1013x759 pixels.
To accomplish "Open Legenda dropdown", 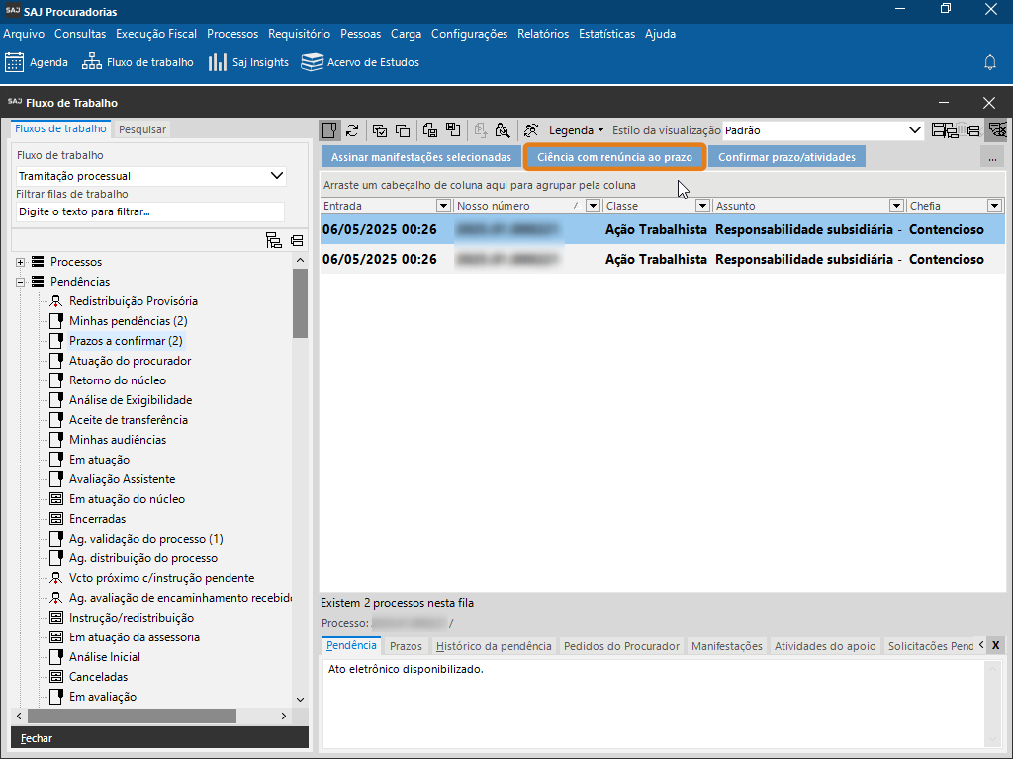I will [576, 130].
